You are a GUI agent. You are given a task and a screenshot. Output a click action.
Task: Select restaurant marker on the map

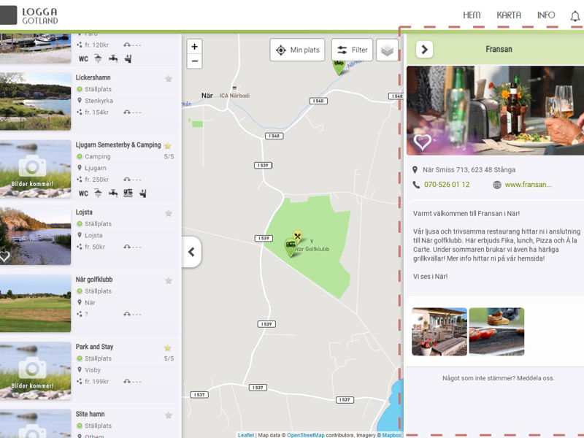point(297,237)
